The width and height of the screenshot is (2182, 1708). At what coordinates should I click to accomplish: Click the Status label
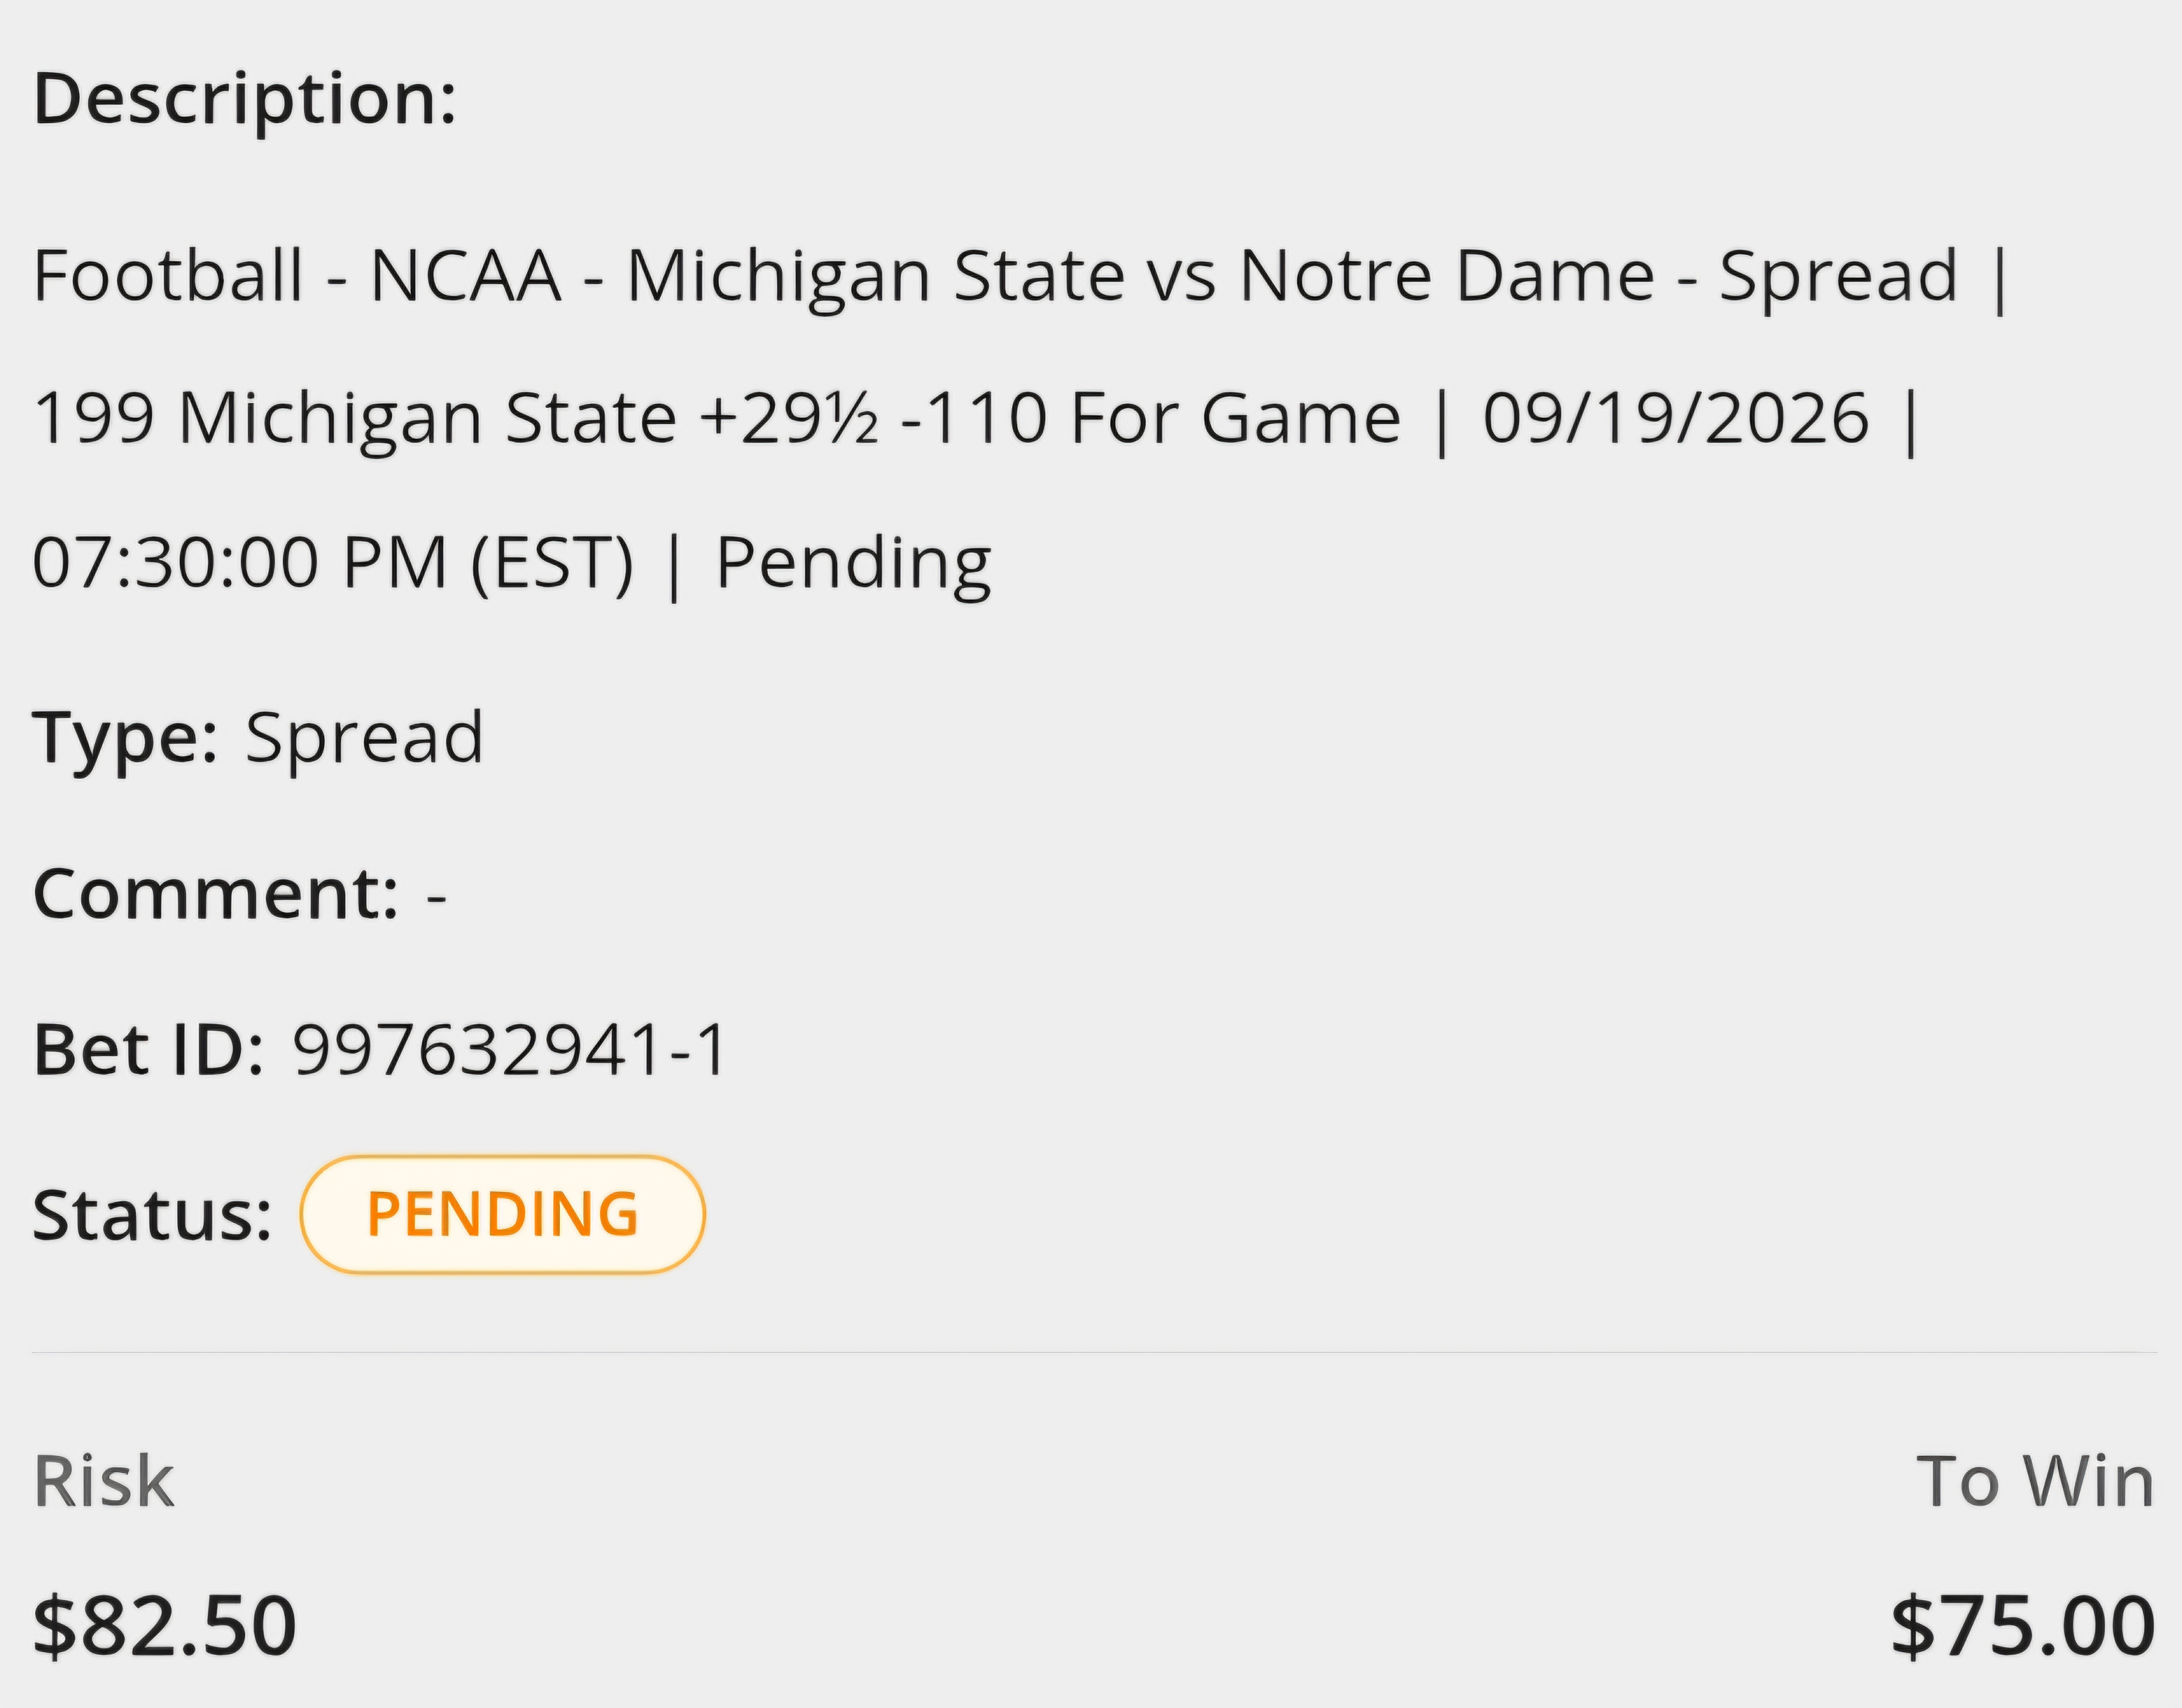click(153, 1215)
